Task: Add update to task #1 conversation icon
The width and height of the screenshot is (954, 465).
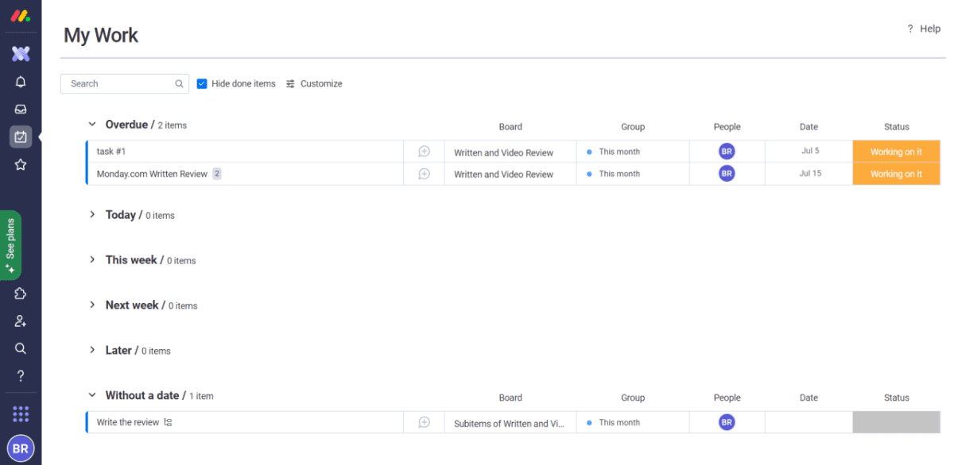Action: coord(424,152)
